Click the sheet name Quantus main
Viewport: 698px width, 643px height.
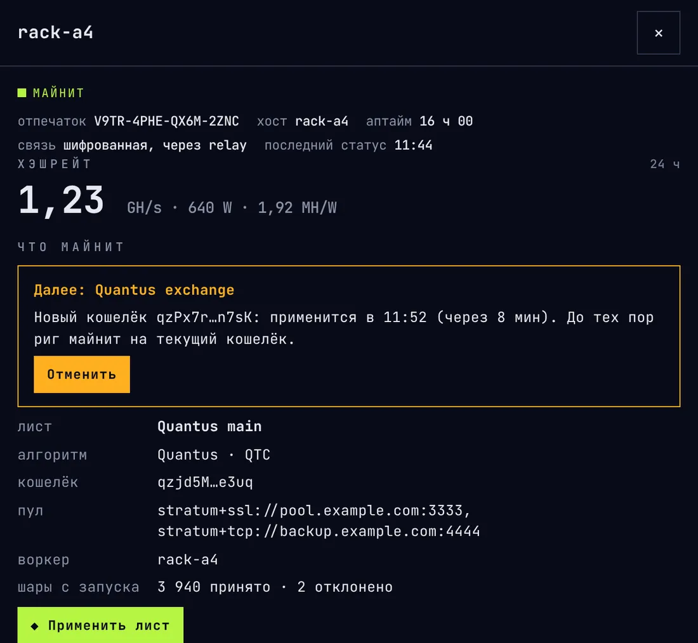(x=209, y=426)
